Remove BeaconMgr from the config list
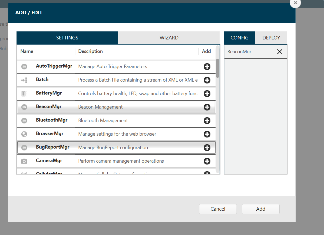Image resolution: width=324 pixels, height=235 pixels. 280,52
